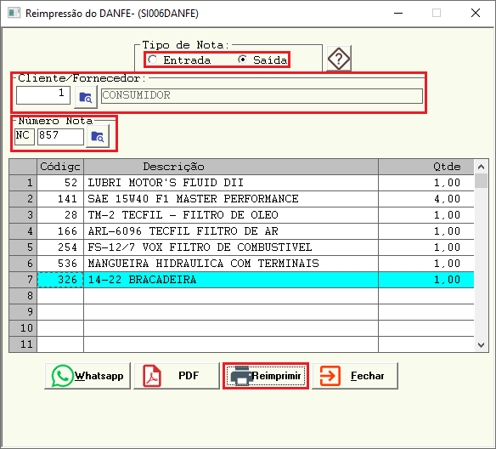Click the NC series field
This screenshot has width=496, height=449.
click(25, 137)
